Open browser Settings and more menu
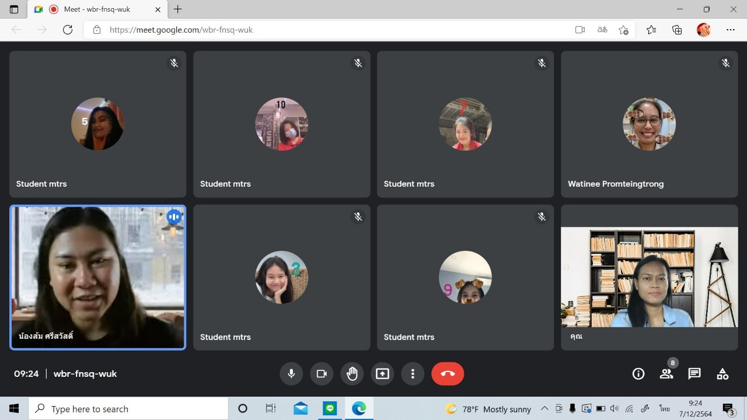The image size is (747, 420). point(731,30)
